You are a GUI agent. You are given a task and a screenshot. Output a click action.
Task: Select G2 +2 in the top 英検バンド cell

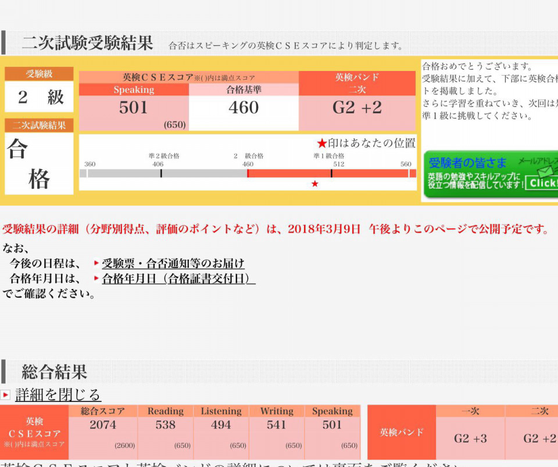pyautogui.click(x=357, y=108)
